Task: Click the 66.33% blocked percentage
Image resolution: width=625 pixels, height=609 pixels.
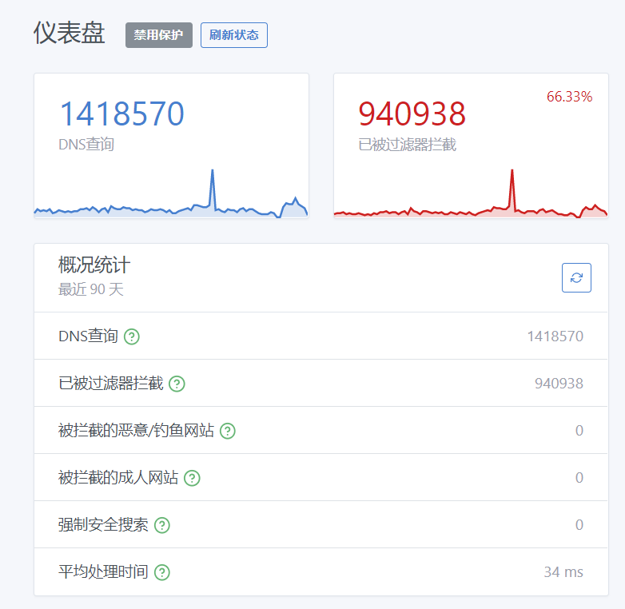Action: point(569,97)
